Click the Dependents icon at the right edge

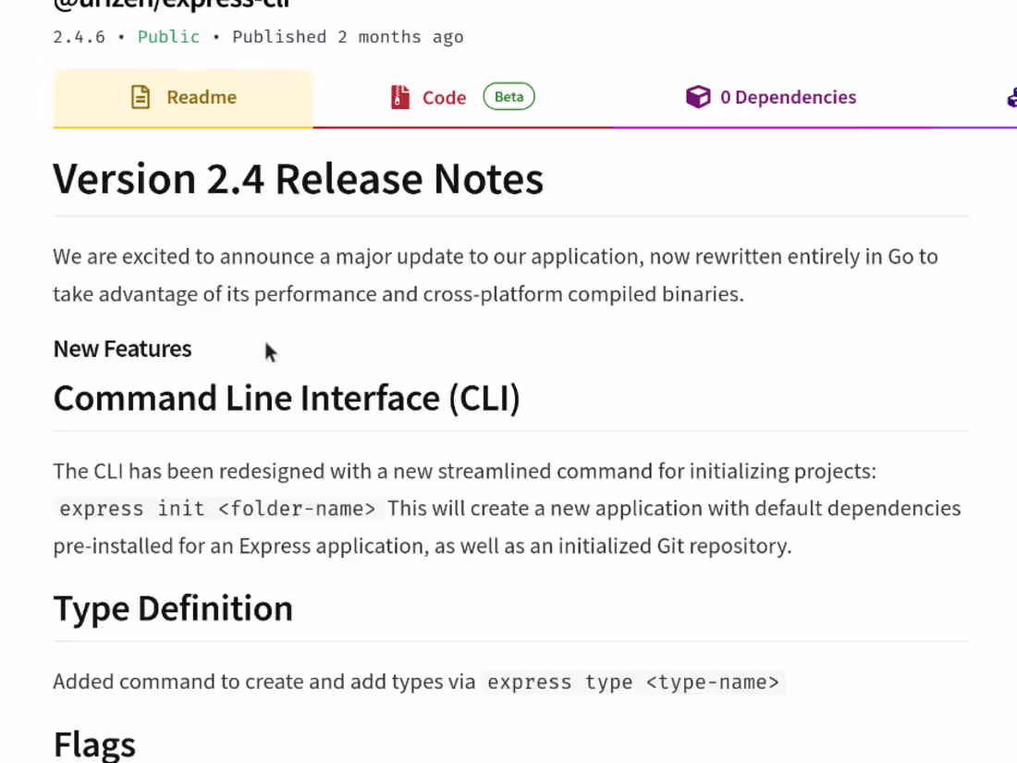click(1011, 96)
